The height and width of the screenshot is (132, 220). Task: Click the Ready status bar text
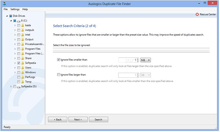pos(7,127)
